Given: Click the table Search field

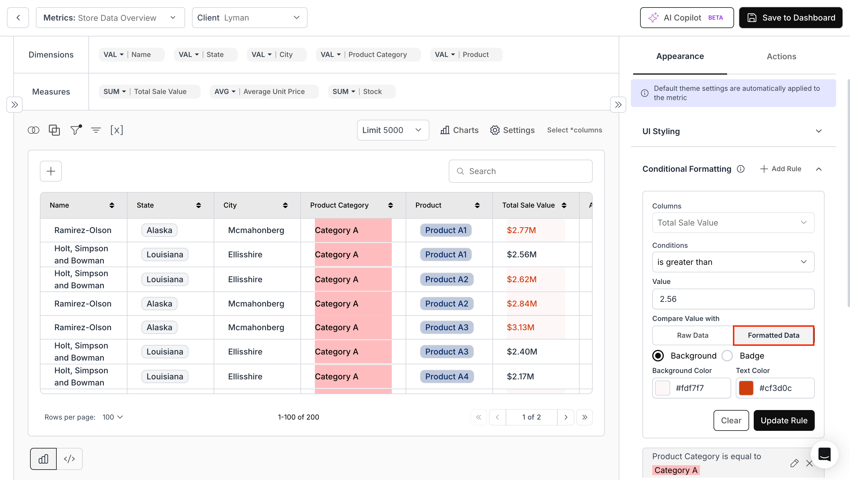Looking at the screenshot, I should coord(520,171).
